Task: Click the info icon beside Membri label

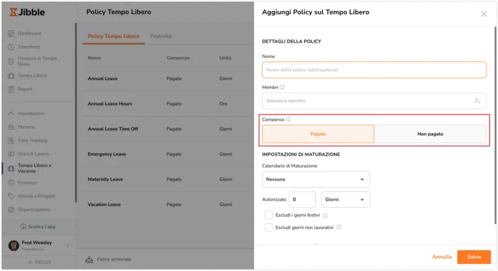Action: click(282, 87)
